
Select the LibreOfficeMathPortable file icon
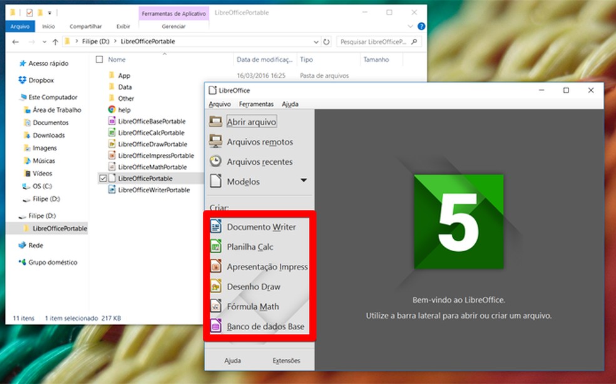(x=112, y=167)
